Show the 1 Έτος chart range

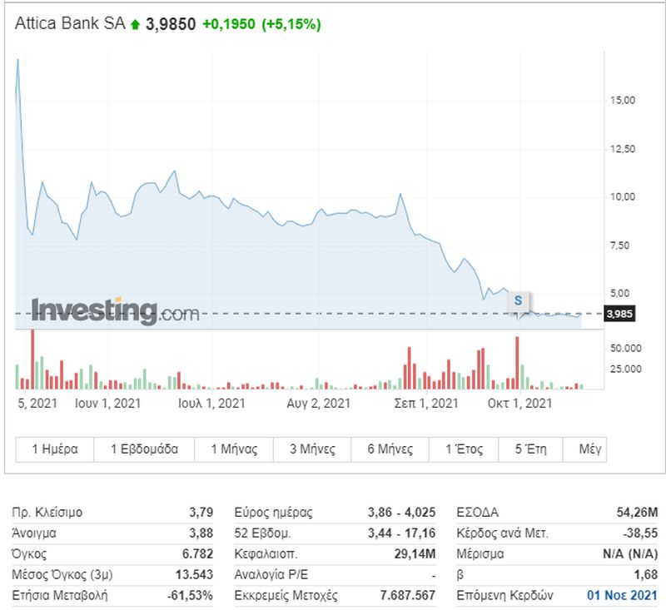(464, 449)
